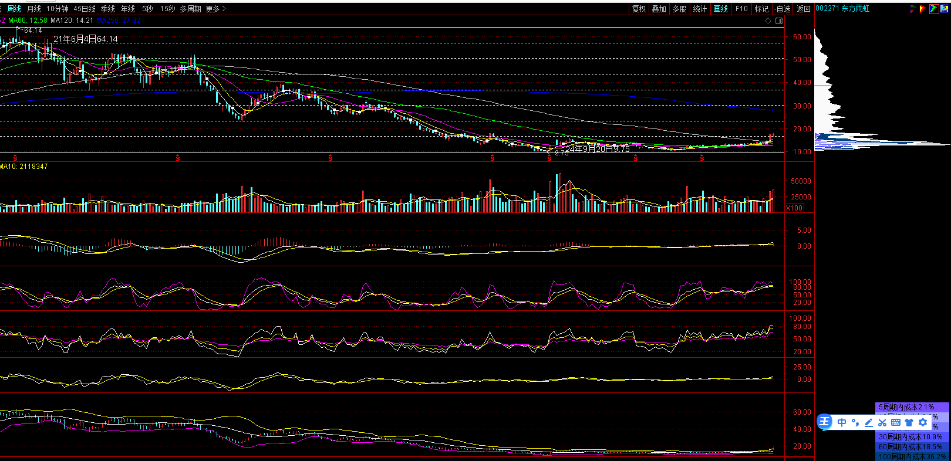Screen dimensions: 951x461
Task: Remove stock via -自选 button
Action: click(x=782, y=9)
